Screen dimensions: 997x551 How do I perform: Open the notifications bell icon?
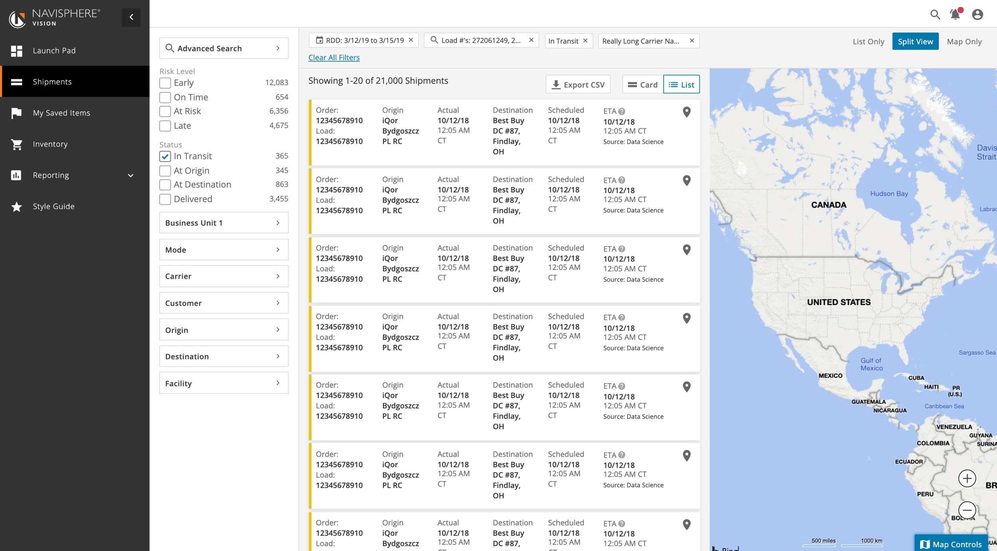(955, 14)
